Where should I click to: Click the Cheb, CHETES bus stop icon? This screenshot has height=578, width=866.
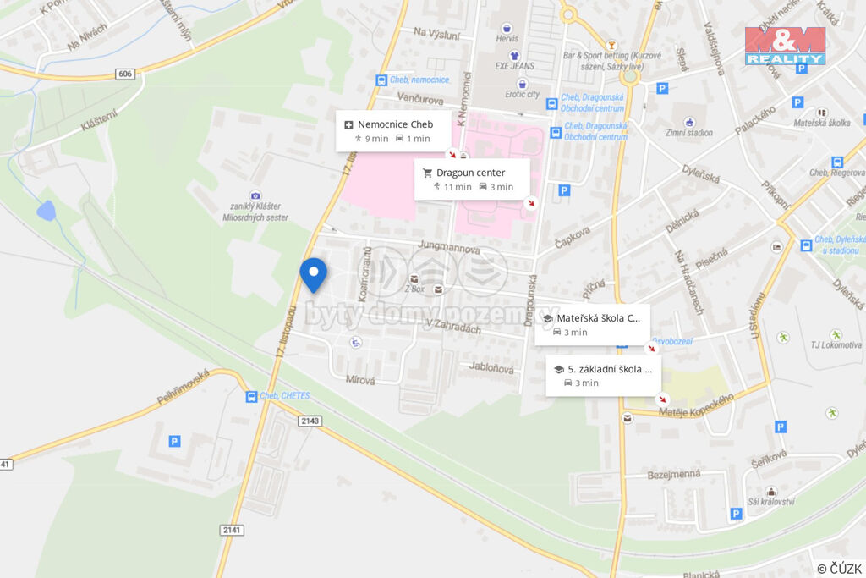pyautogui.click(x=251, y=396)
